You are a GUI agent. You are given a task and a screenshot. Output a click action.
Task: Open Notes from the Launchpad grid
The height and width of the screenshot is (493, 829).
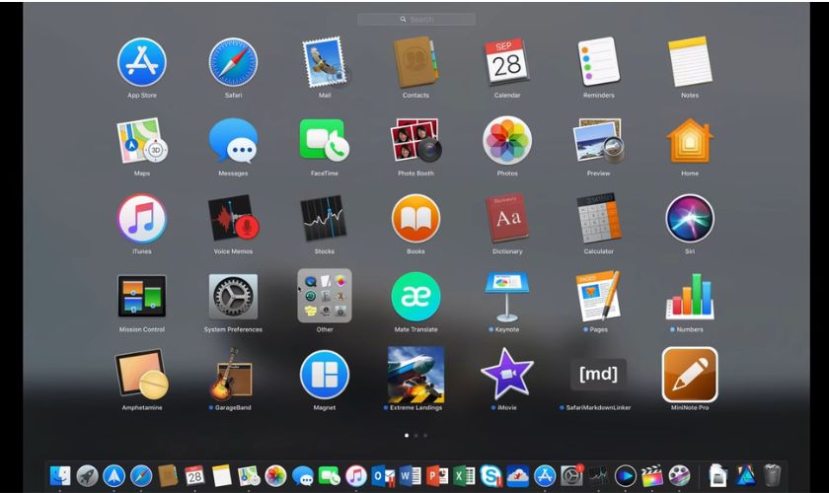690,62
